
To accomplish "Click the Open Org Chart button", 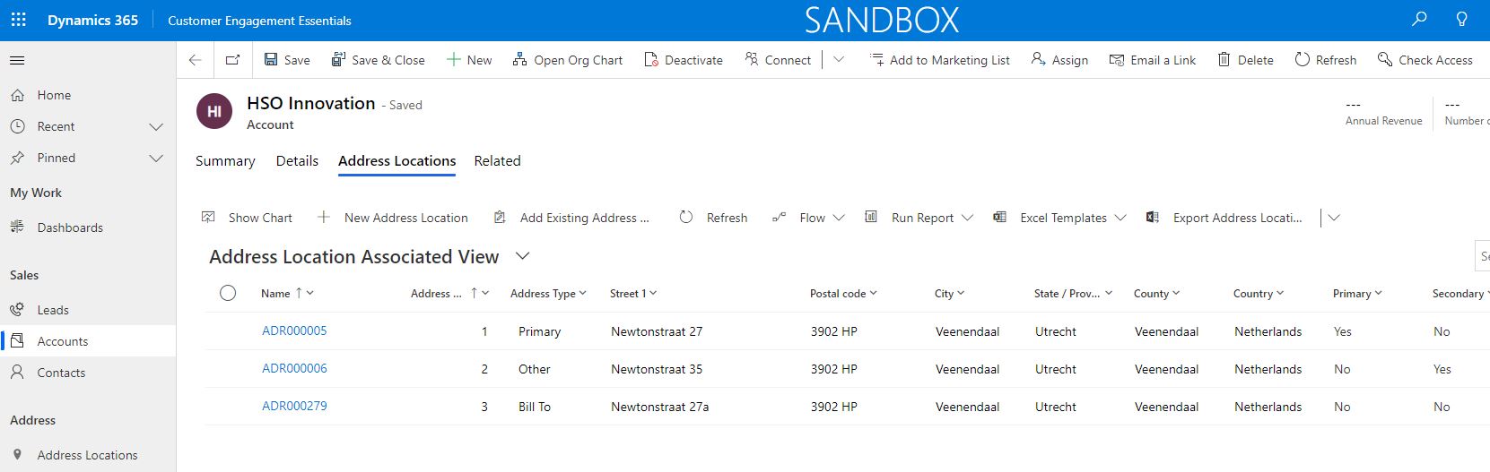I will coord(568,60).
